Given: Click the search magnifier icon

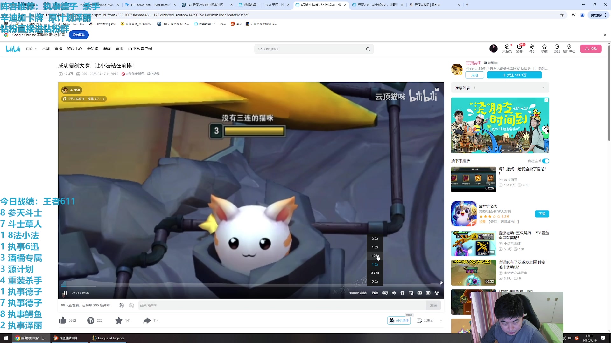Looking at the screenshot, I should coord(368,49).
